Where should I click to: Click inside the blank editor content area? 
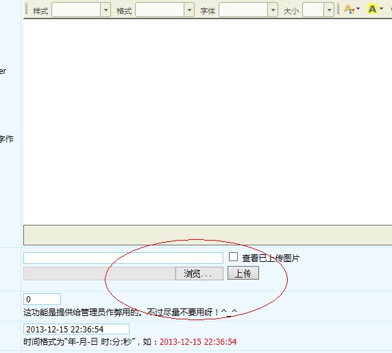(x=208, y=122)
